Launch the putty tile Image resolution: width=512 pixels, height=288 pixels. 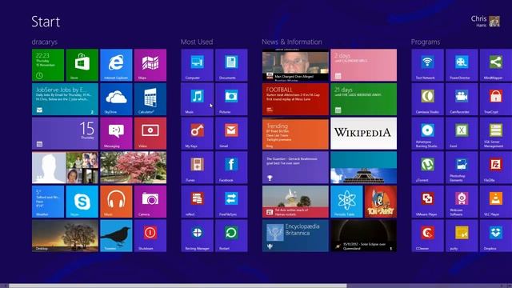pos(462,236)
